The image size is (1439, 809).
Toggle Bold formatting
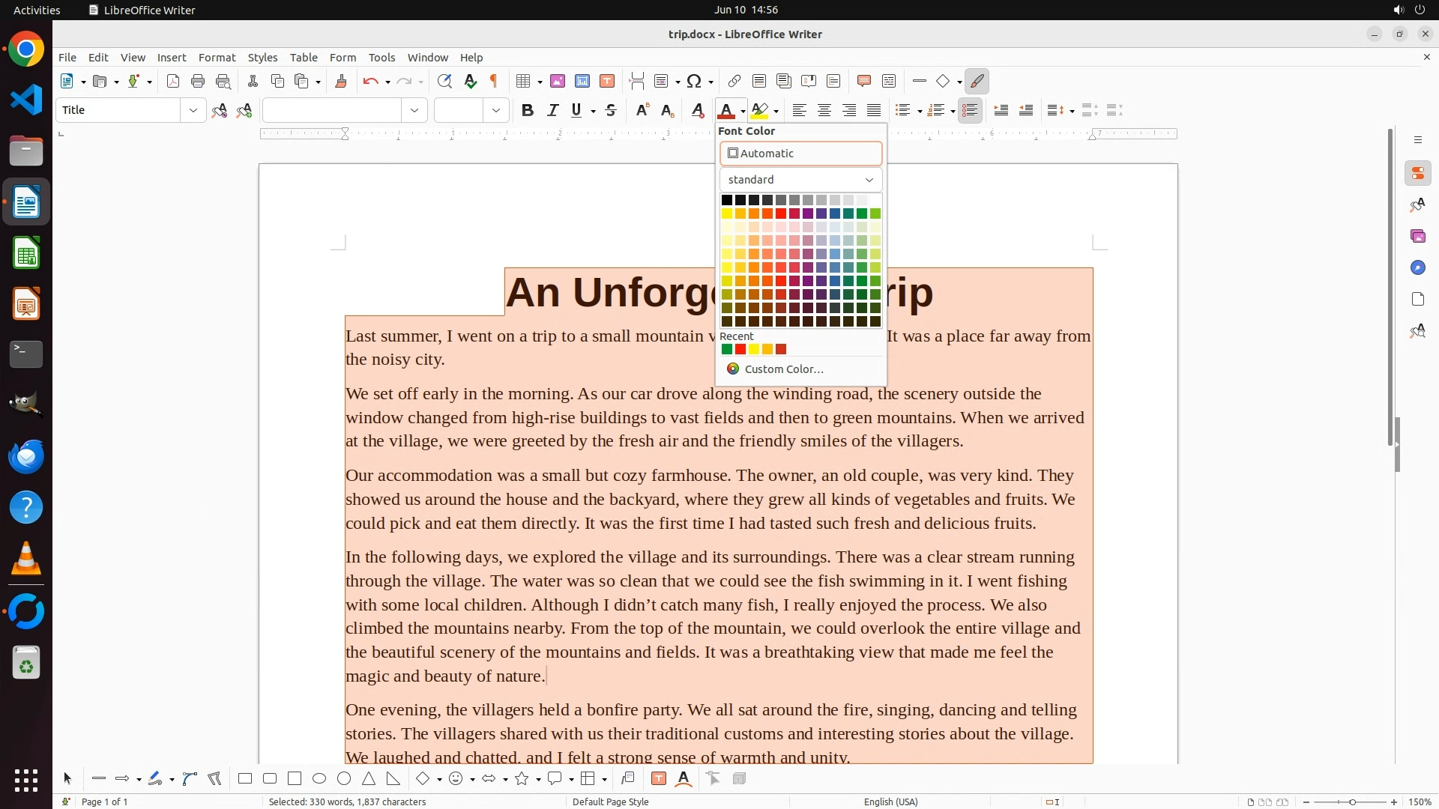click(528, 111)
